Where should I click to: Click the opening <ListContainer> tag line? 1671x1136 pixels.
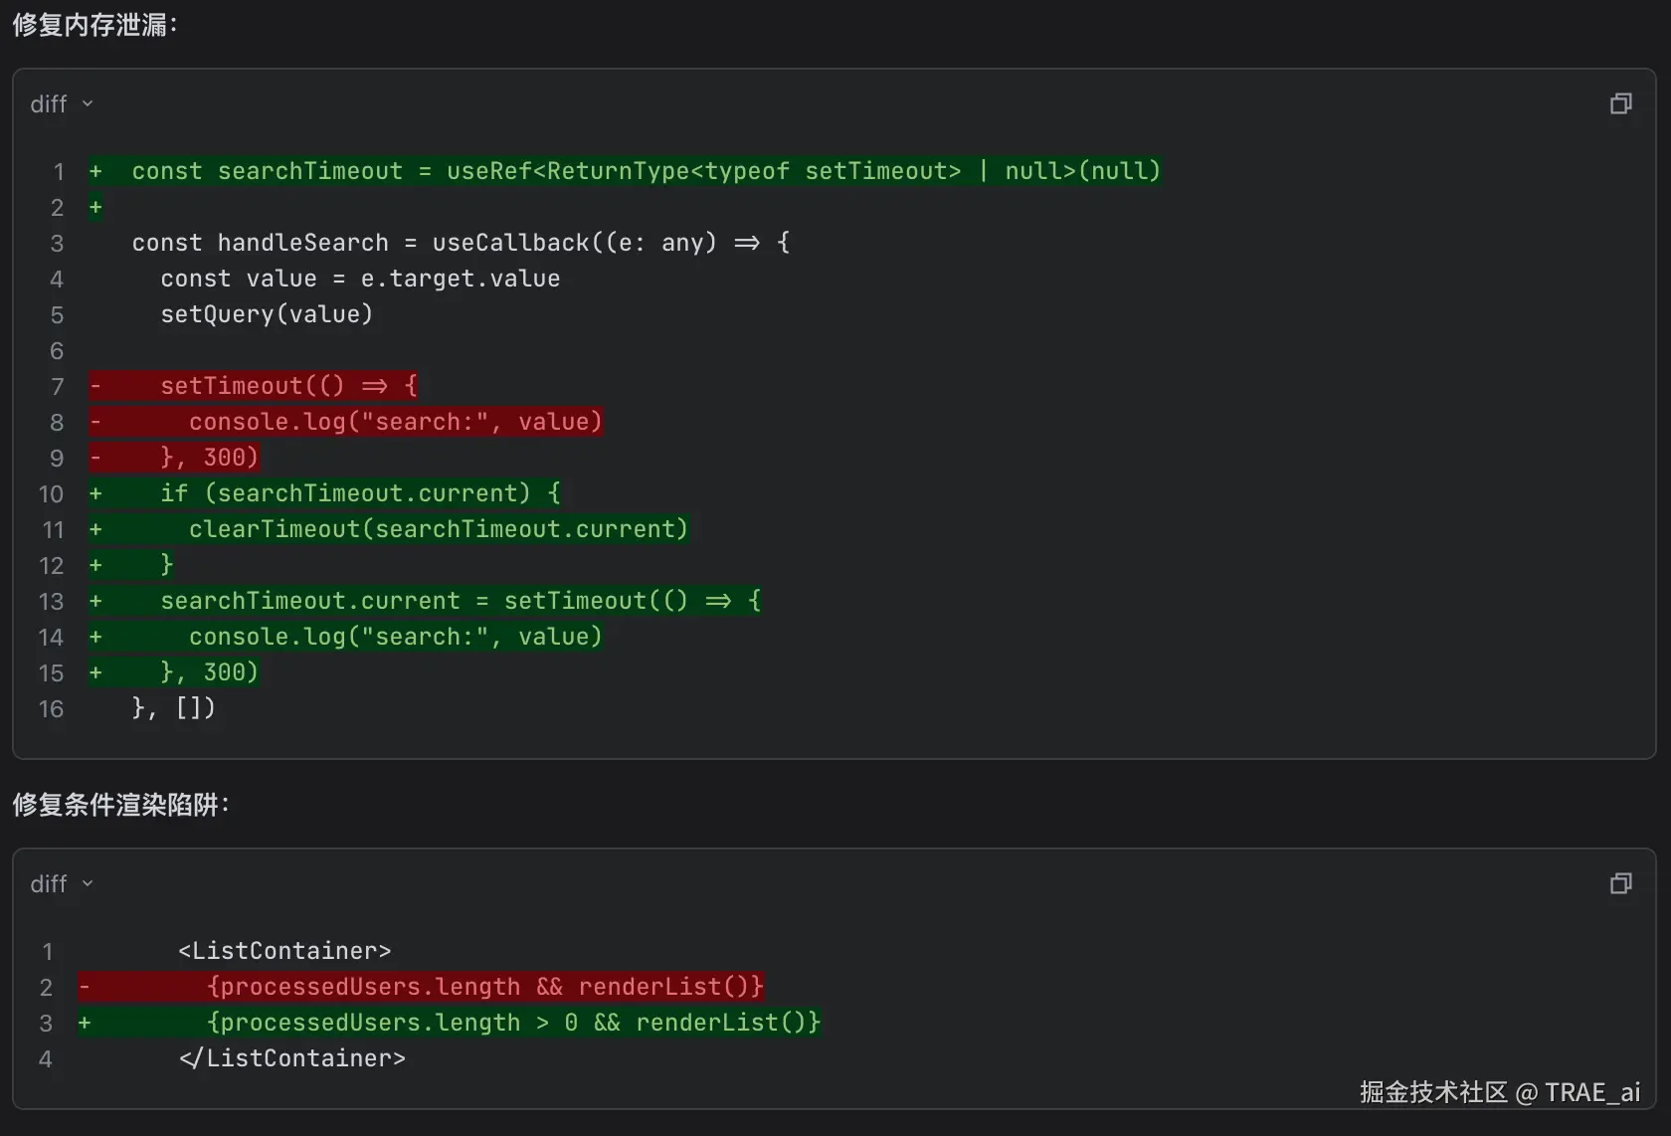point(284,951)
